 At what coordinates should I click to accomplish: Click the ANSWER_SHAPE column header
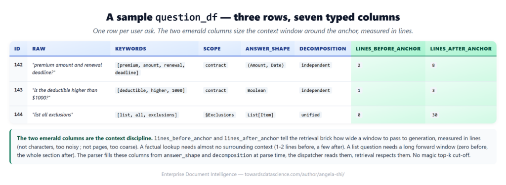(x=267, y=49)
